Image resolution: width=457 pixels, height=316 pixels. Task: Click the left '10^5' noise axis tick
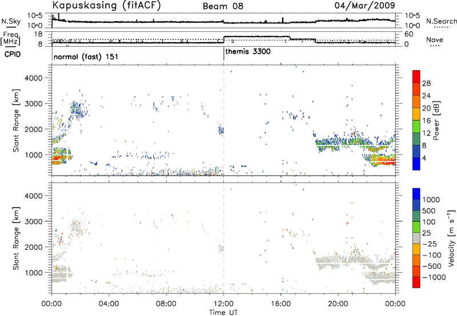point(35,15)
